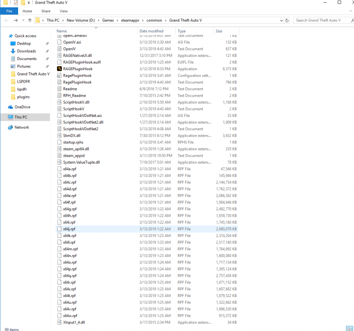Click the Network icon in sidebar
The image size is (354, 331).
(11, 128)
